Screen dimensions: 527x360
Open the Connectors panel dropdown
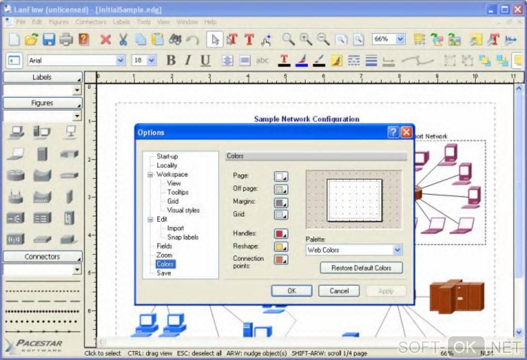(78, 269)
